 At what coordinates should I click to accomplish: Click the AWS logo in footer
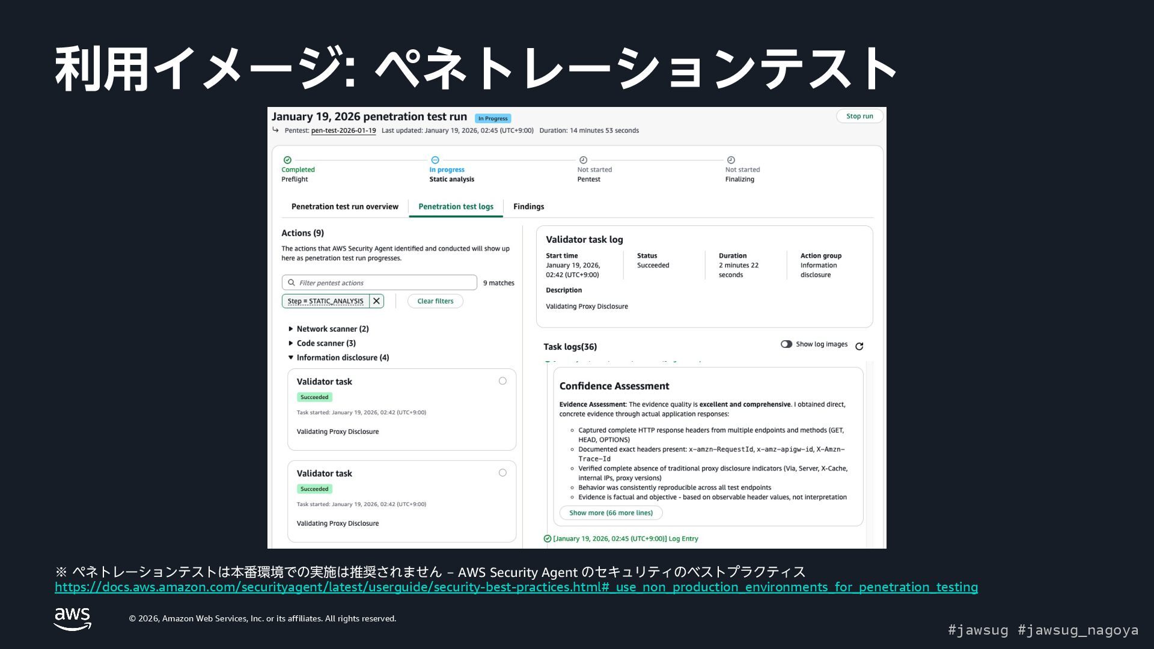click(72, 618)
